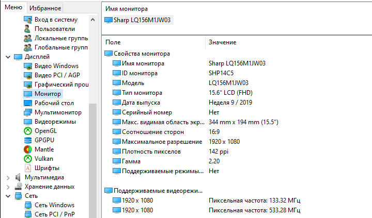Viewport: 372px width, 218px height.
Task: Select Локальные группы icon in tree
Action: click(x=28, y=38)
